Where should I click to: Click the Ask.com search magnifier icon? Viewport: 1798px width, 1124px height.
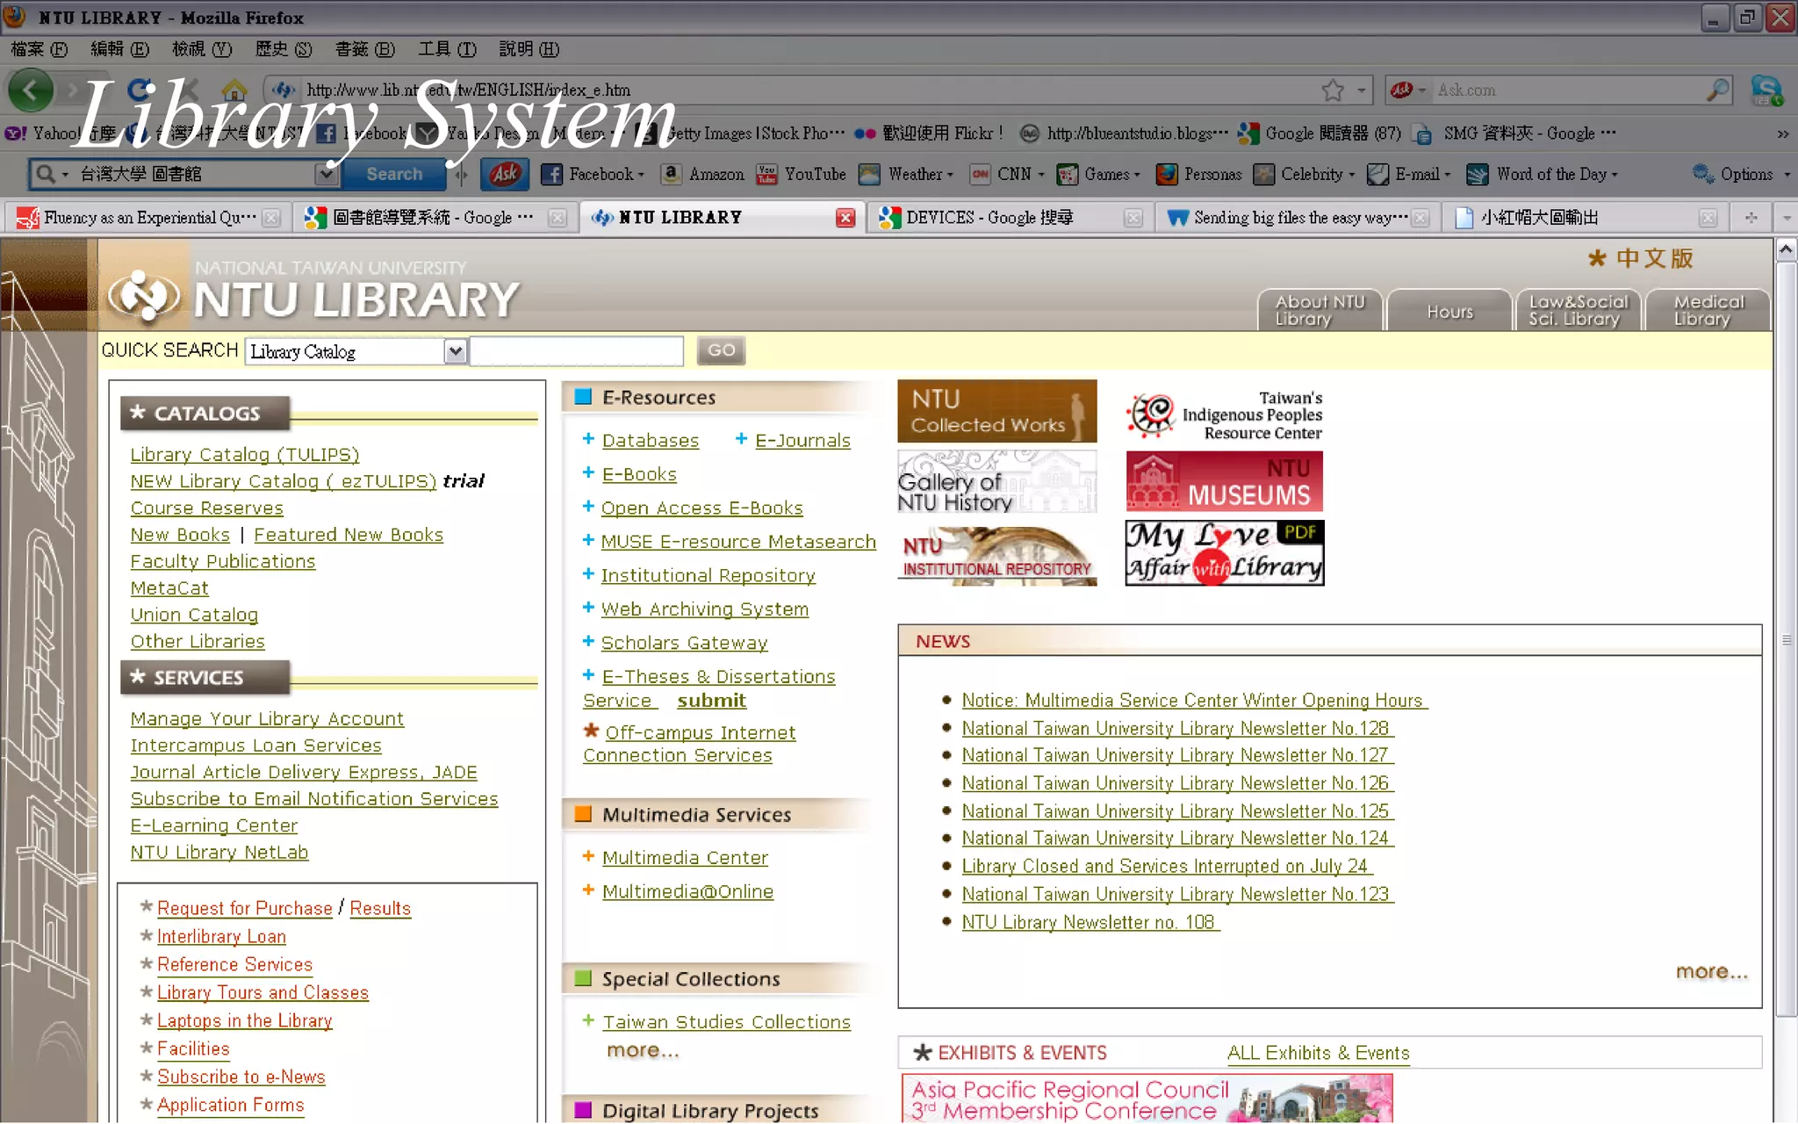click(x=1717, y=90)
